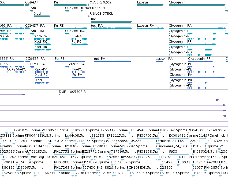Click the Glycogenin-PE protein label
This screenshot has width=228, height=177.
click(x=181, y=69)
